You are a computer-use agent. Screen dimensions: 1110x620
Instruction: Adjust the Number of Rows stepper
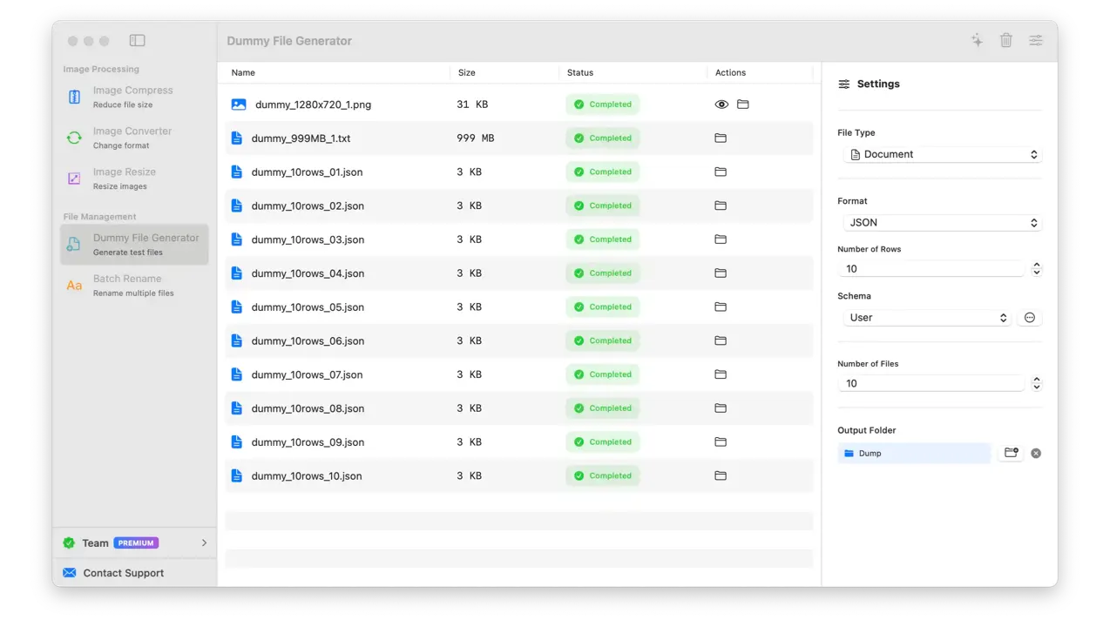1036,269
